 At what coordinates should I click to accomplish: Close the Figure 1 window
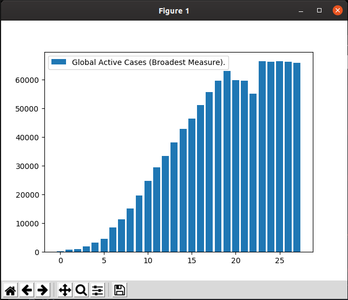(x=338, y=10)
